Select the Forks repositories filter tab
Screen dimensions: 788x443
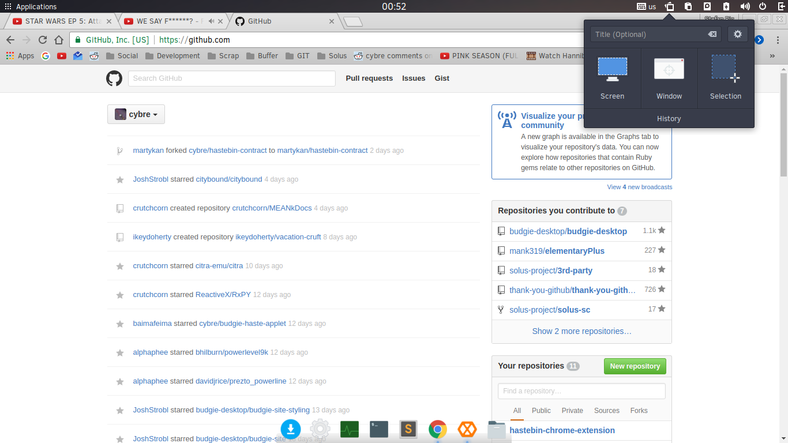[639, 411]
